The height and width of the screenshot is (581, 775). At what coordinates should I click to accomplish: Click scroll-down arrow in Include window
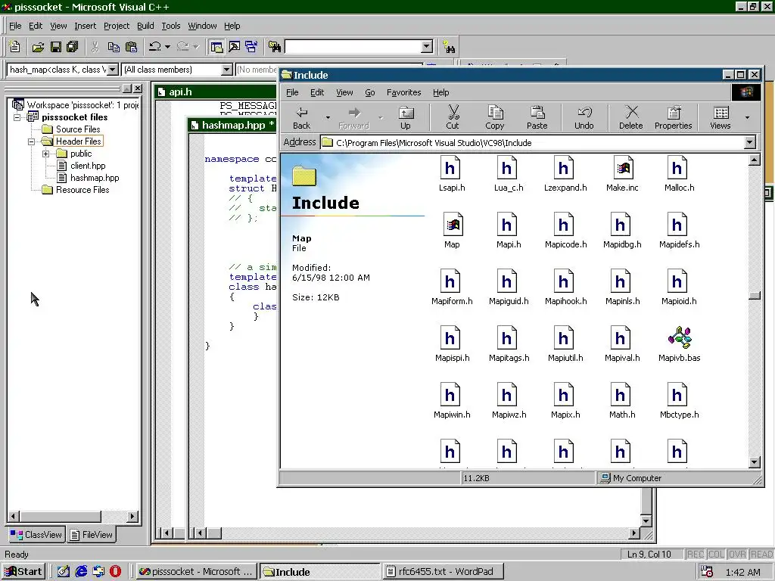tap(755, 462)
